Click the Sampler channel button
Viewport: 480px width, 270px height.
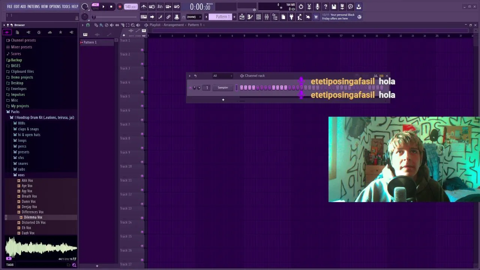coord(223,88)
